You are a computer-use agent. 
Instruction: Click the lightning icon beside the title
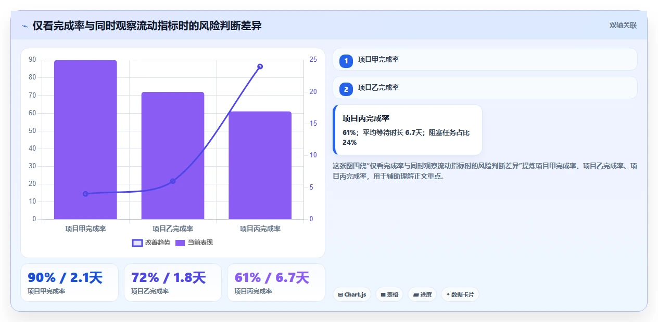point(25,26)
